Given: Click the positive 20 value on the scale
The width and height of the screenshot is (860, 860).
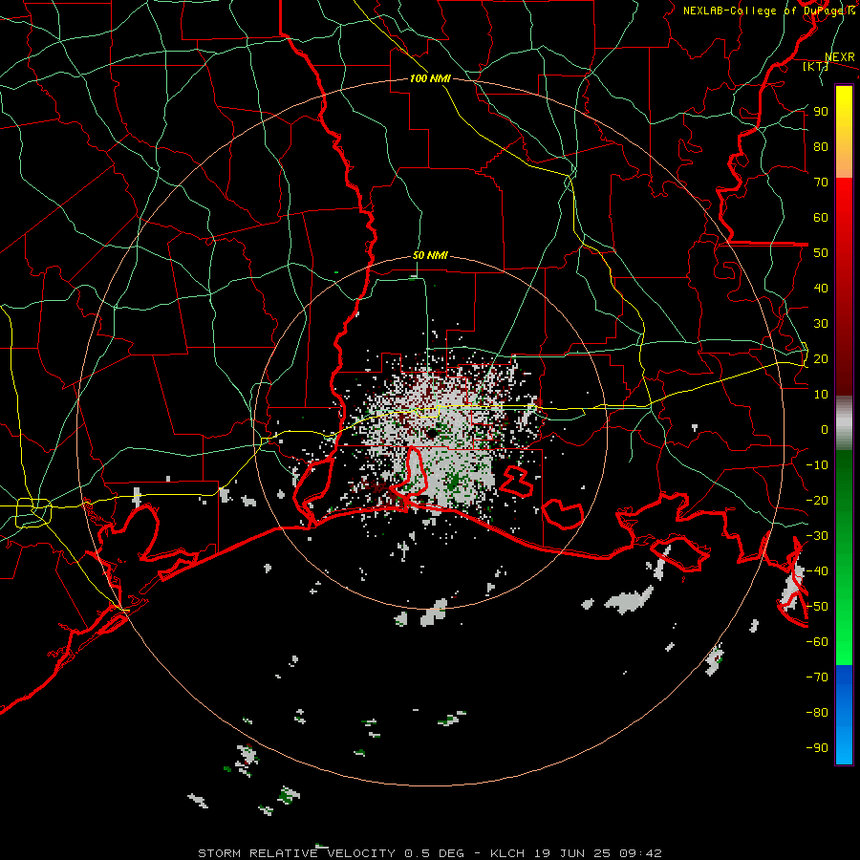Looking at the screenshot, I should 821,358.
